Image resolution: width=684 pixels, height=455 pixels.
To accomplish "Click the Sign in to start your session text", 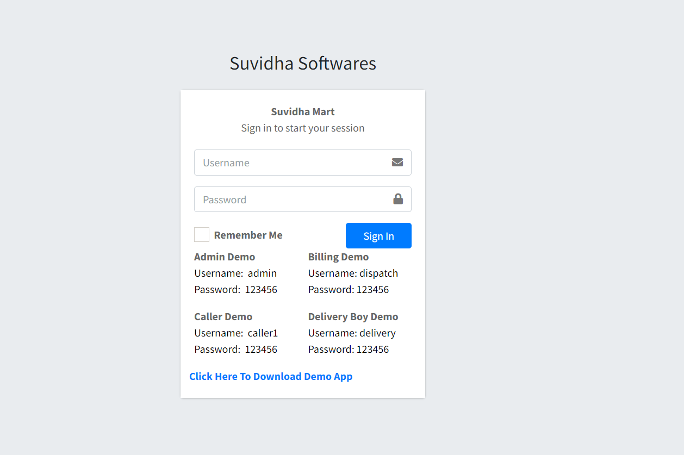I will click(303, 128).
